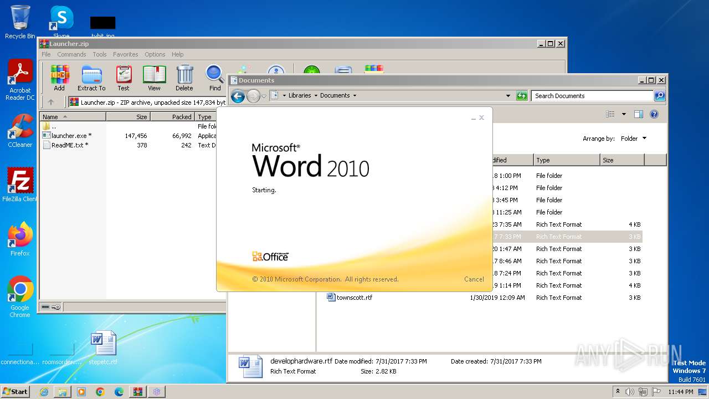The image size is (709, 399).
Task: Open the Recycle Bin desktop icon
Action: [20, 22]
